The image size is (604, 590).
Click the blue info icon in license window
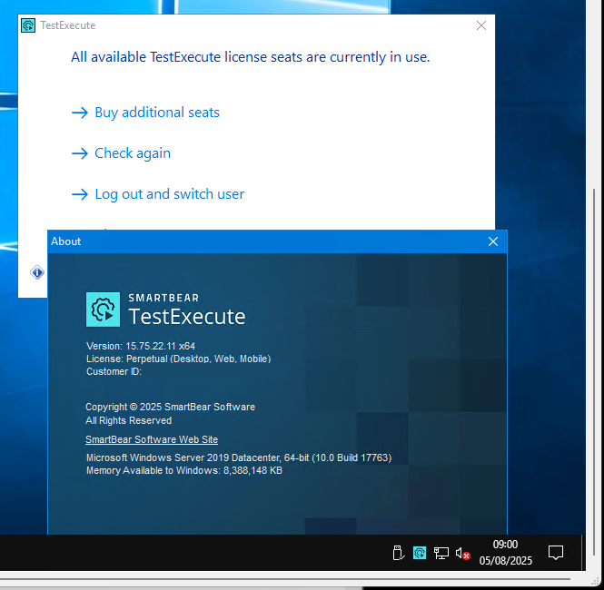click(37, 272)
